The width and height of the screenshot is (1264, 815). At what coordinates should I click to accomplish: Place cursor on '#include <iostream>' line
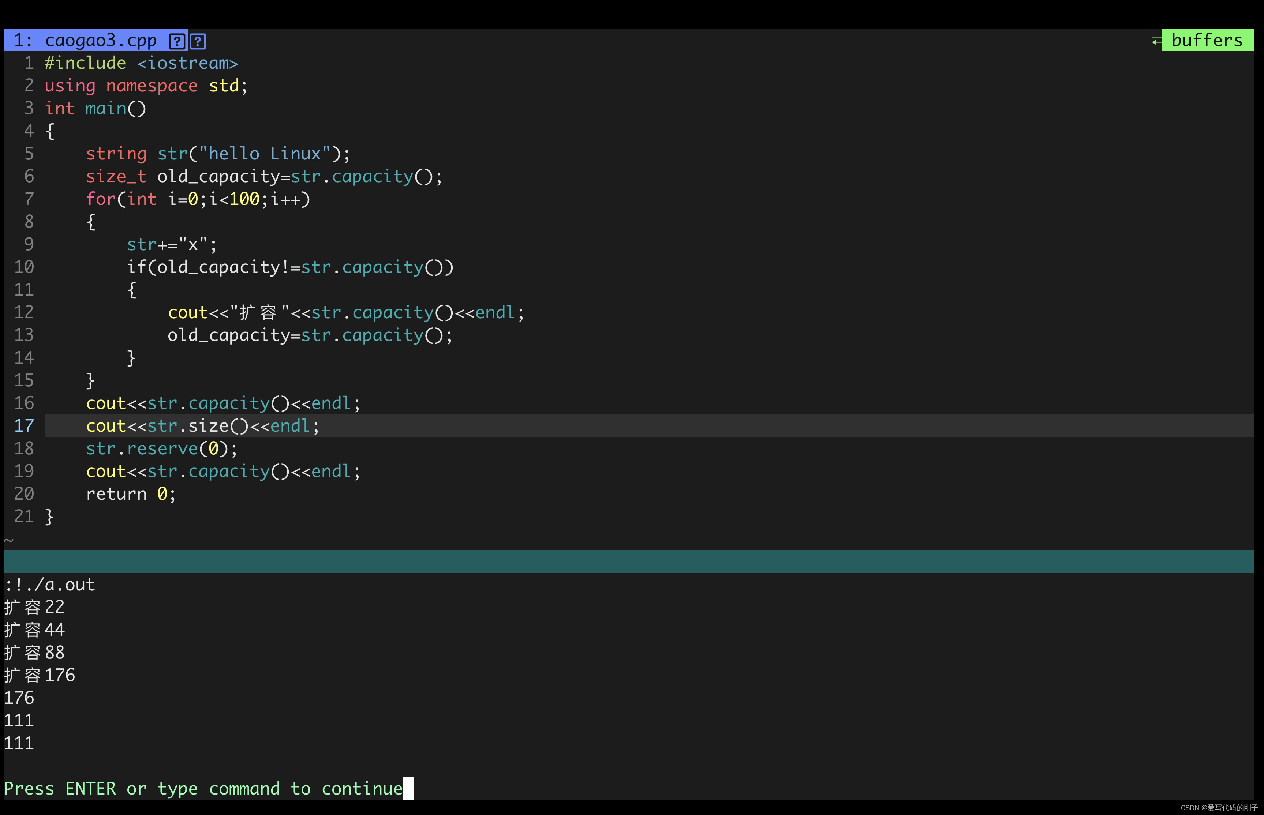[141, 63]
